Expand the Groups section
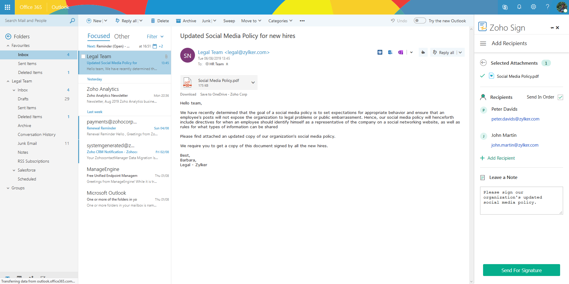Image resolution: width=569 pixels, height=284 pixels. click(x=8, y=188)
